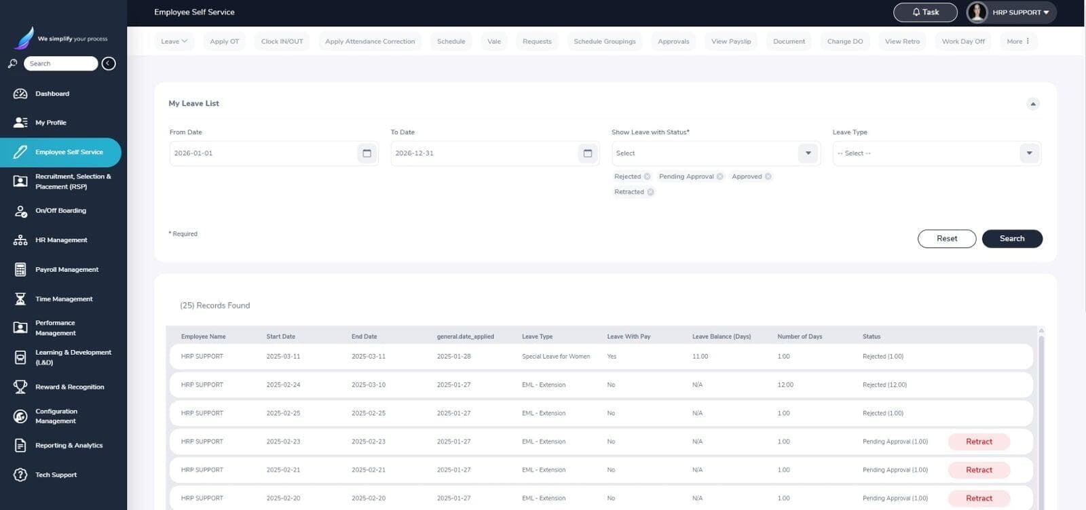Expand the Show Leave with Status dropdown
The image size is (1086, 510).
808,153
